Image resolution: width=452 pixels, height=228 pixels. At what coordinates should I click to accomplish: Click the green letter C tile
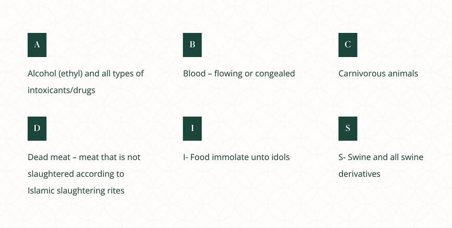tap(348, 45)
